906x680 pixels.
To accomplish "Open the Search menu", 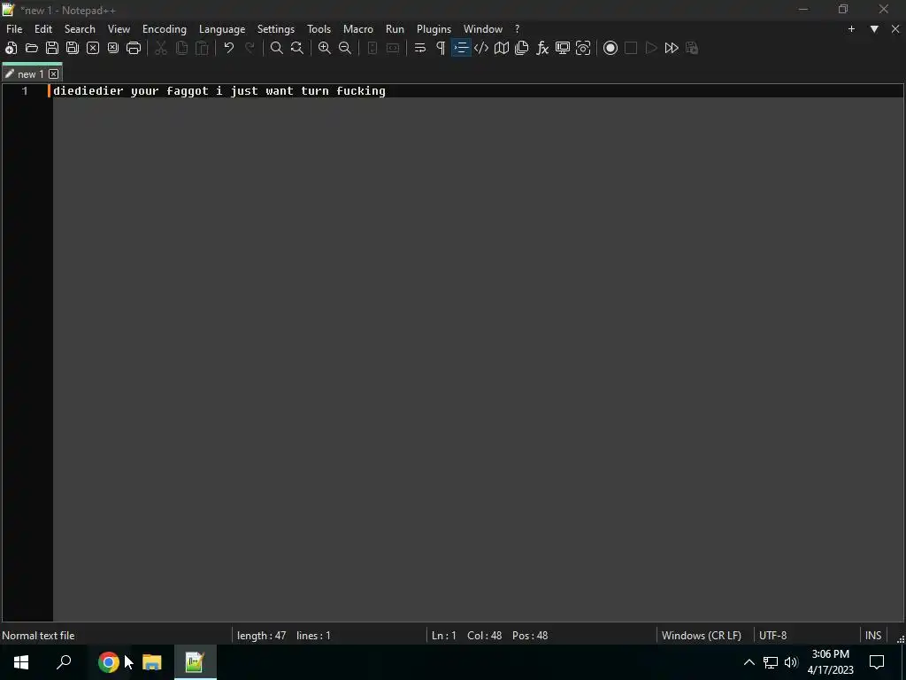I will 80,29.
